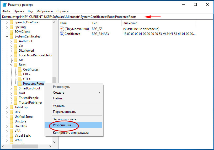Expand the SmartCardRoot key
The width and height of the screenshot is (214, 150).
click(x=11, y=88)
